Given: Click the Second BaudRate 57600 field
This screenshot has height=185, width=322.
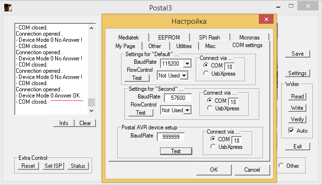Looking at the screenshot, I should tap(178, 98).
